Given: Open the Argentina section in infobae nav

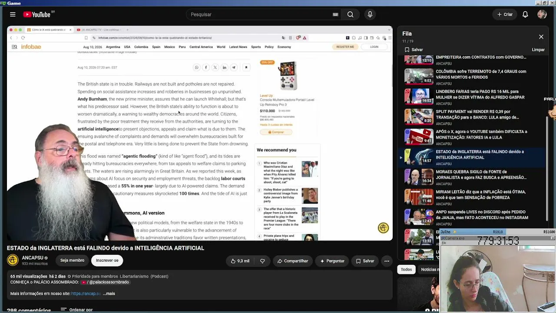Looking at the screenshot, I should click(113, 47).
